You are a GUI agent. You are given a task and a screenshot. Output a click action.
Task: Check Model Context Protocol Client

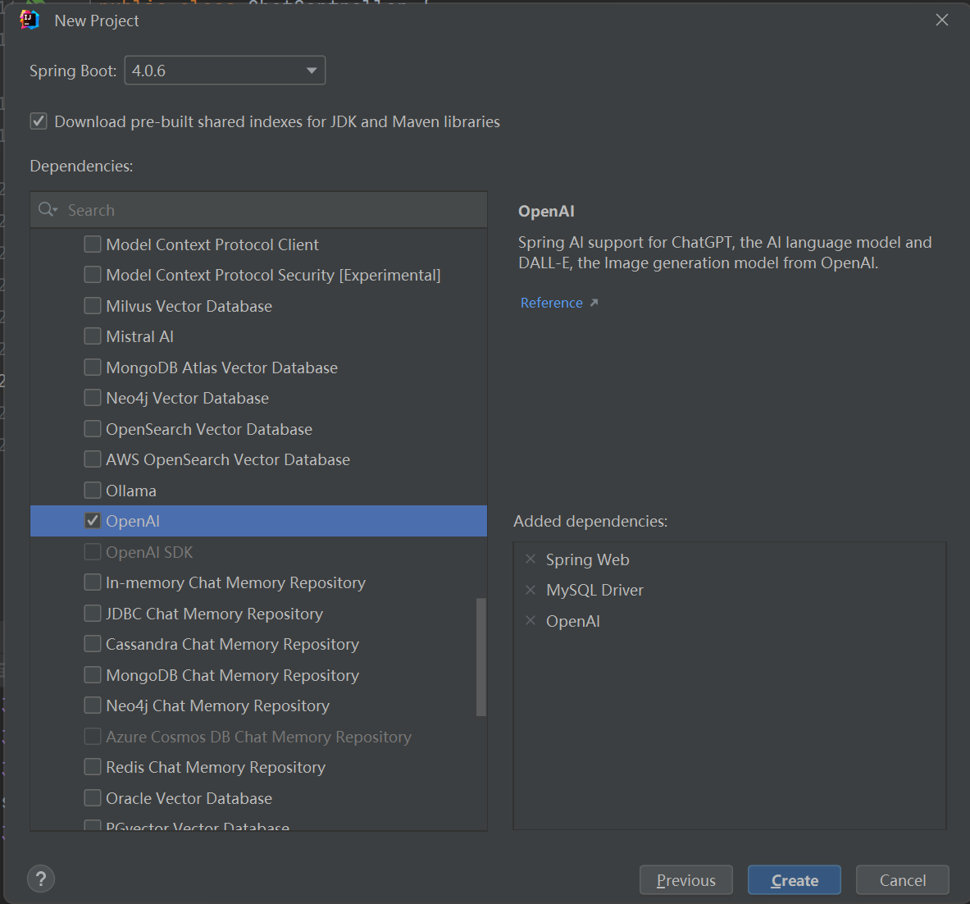(92, 244)
